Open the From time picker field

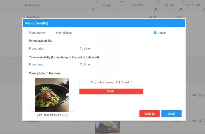coord(54,65)
